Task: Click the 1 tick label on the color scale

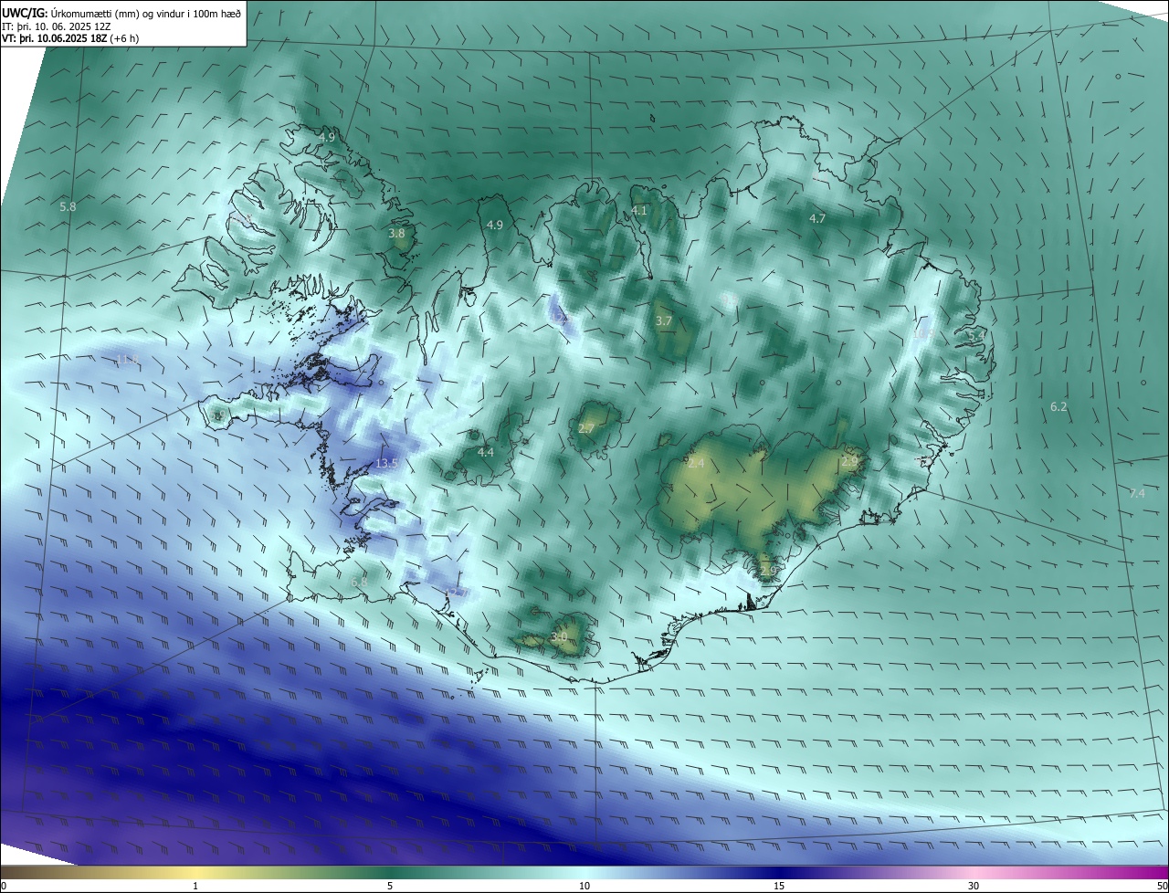Action: pos(195,886)
